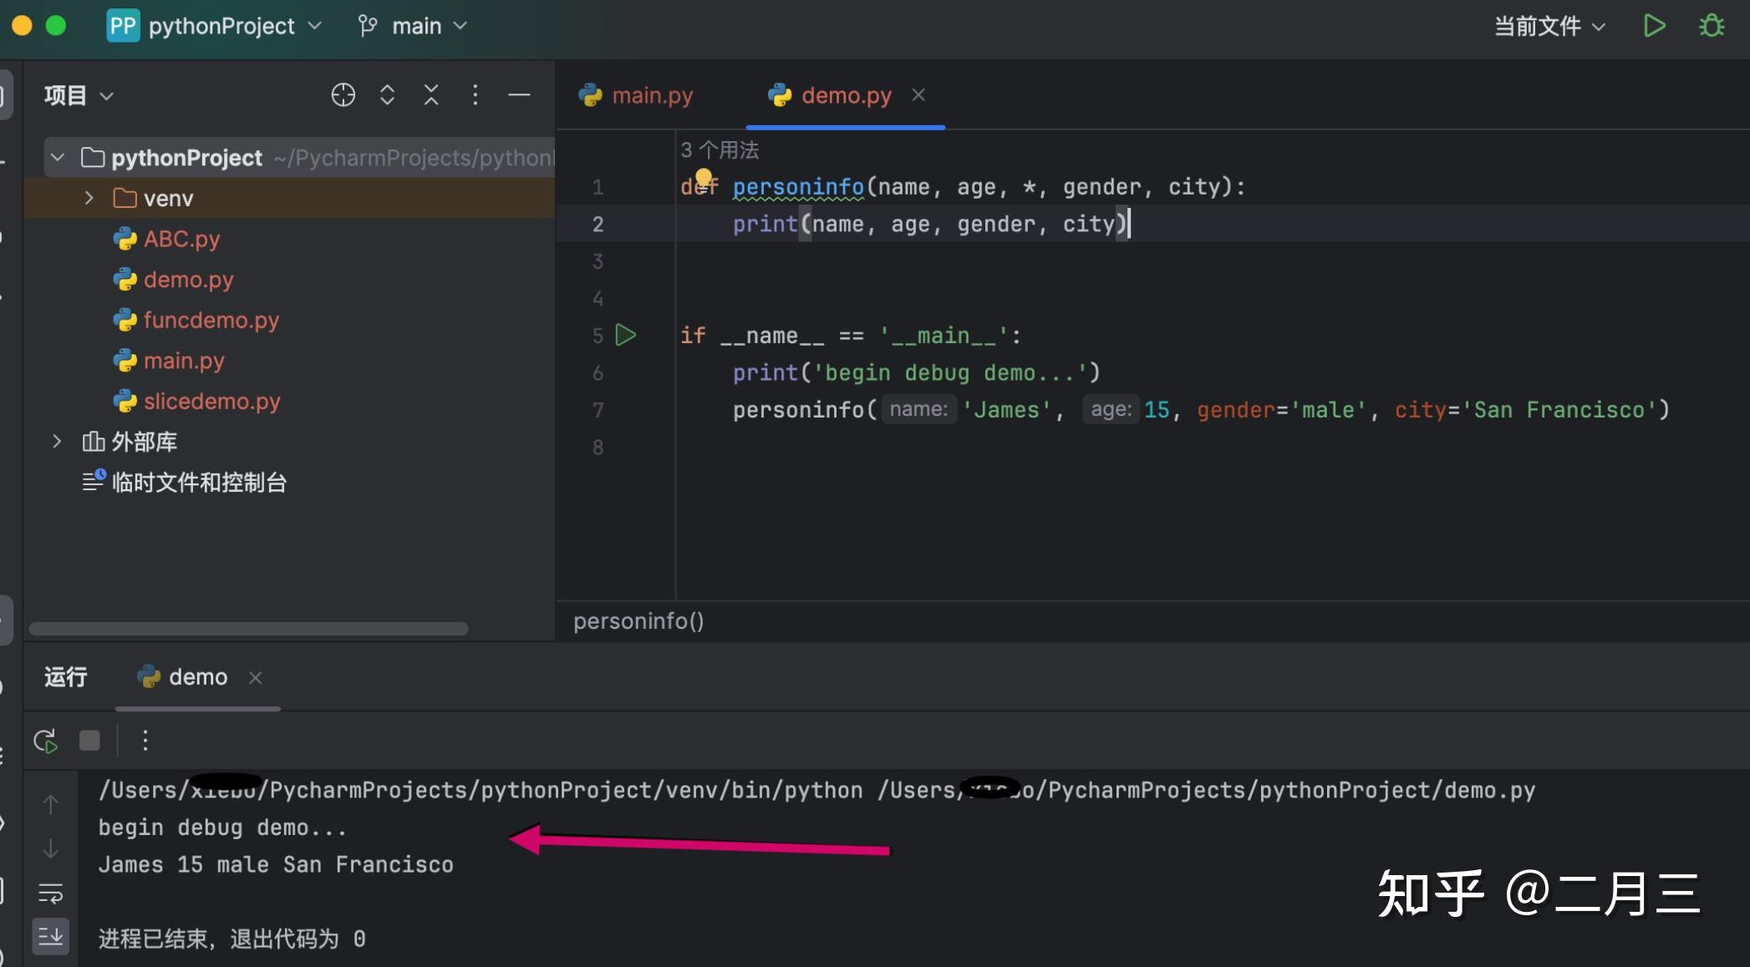1750x967 pixels.
Task: Open the 当前文件 run configuration dropdown
Action: 1549,25
